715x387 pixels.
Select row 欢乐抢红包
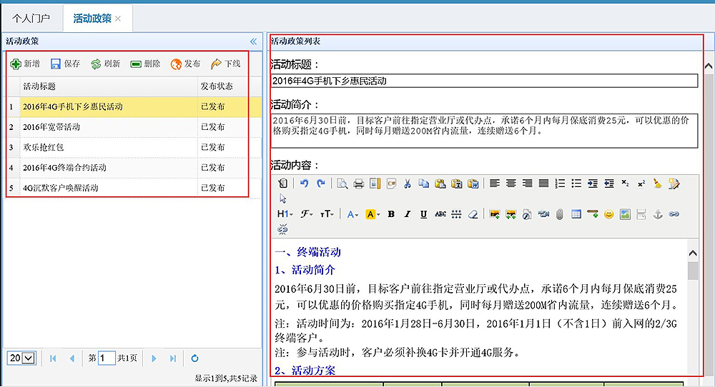point(134,147)
